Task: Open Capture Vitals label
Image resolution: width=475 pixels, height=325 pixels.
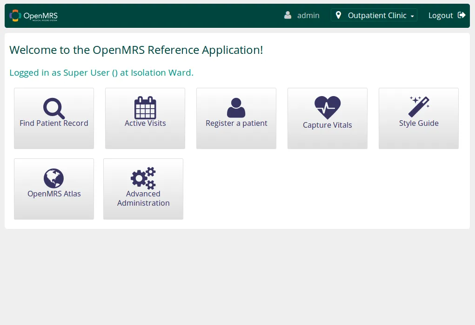Action: [x=328, y=125]
